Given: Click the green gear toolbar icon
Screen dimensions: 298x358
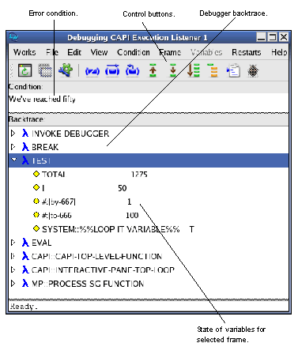Looking at the screenshot, I should (65, 70).
